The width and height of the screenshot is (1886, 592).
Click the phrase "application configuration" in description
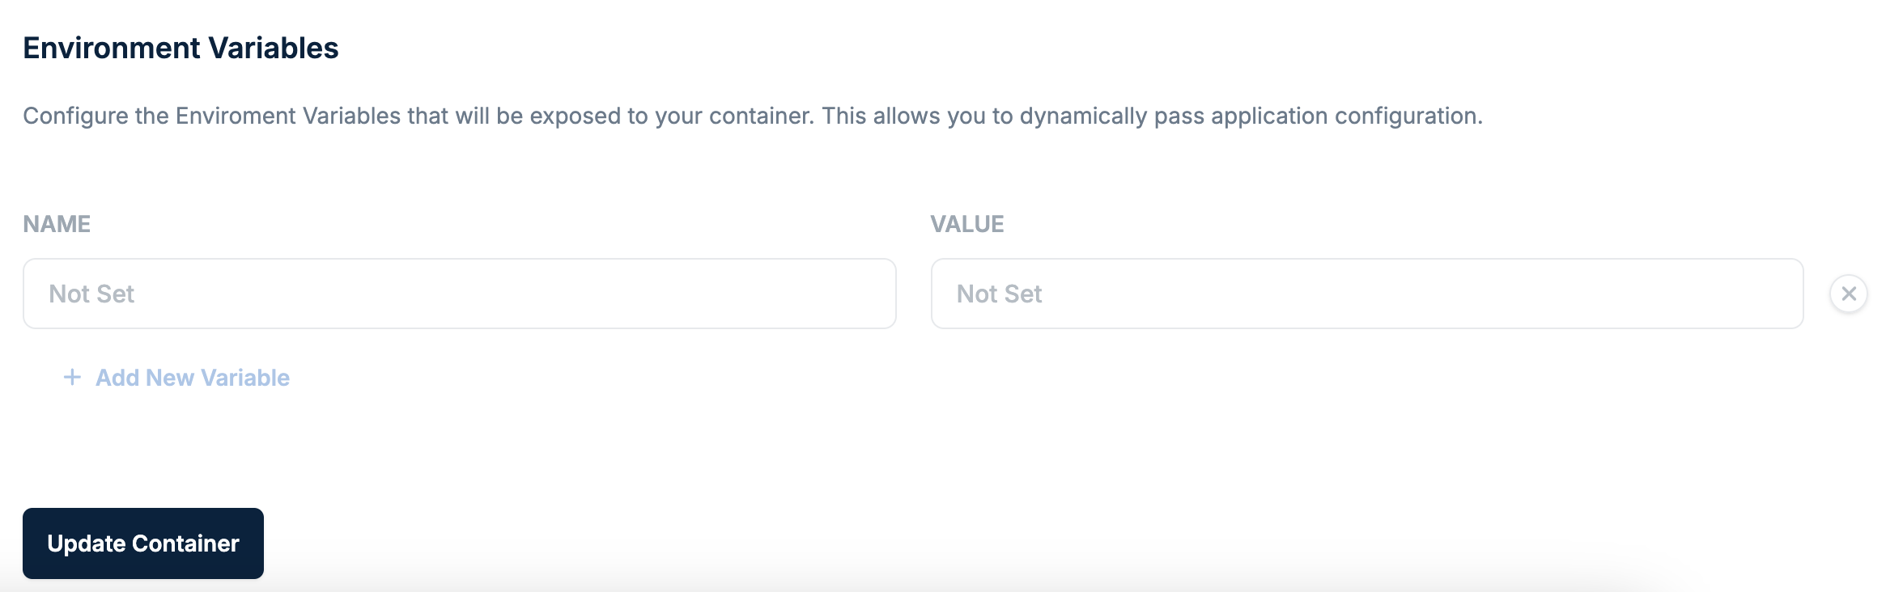[x=1345, y=116]
